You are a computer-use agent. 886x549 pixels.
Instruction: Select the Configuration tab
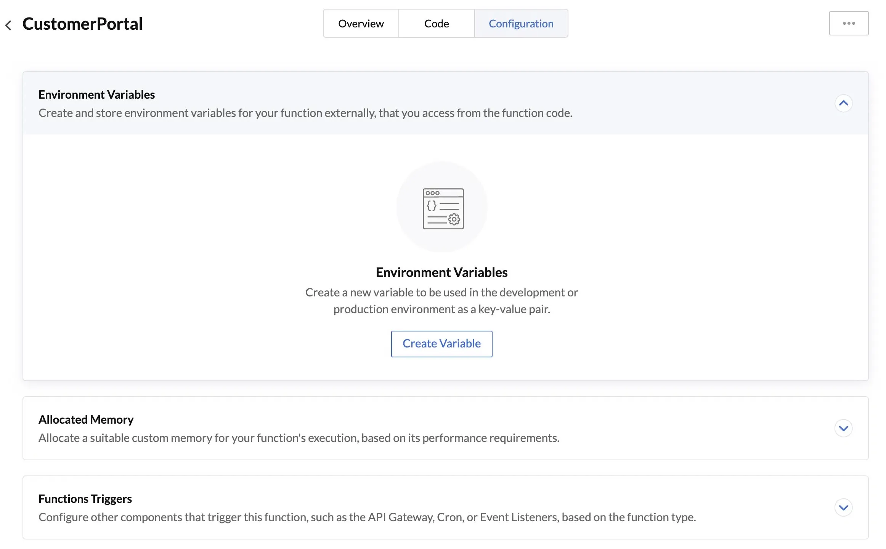pyautogui.click(x=521, y=23)
